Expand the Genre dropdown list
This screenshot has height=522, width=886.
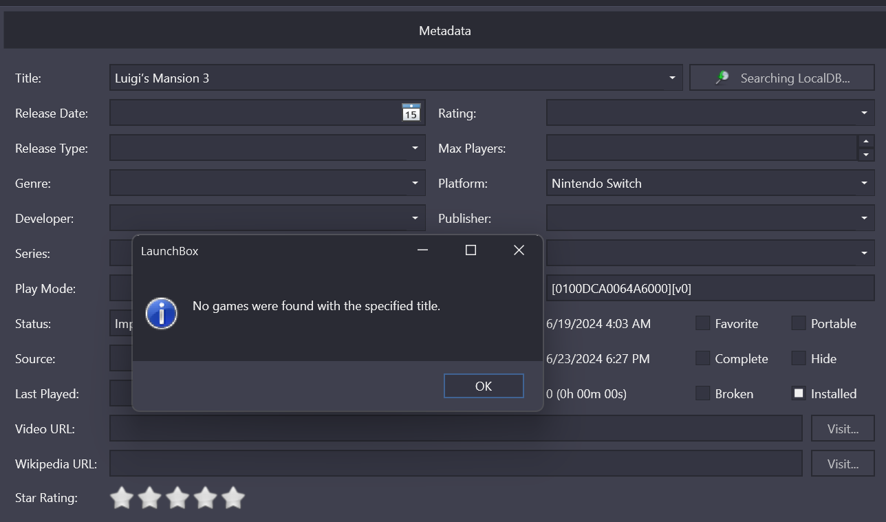coord(415,183)
